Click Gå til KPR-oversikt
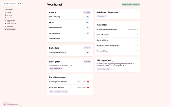This screenshot has height=107, width=171. point(104,69)
